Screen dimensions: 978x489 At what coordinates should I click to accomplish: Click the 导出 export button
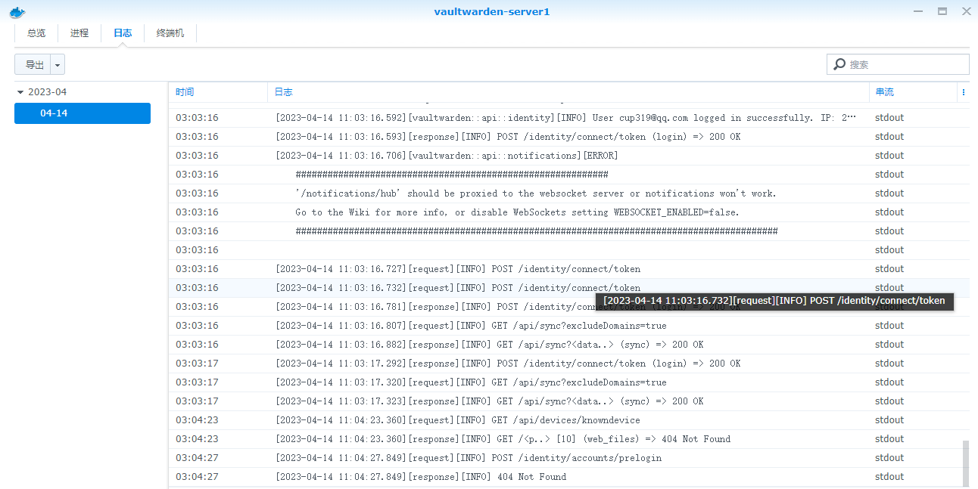33,64
